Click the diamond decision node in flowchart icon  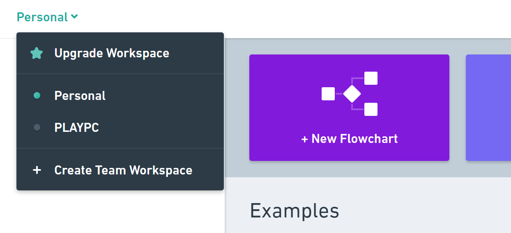[352, 94]
